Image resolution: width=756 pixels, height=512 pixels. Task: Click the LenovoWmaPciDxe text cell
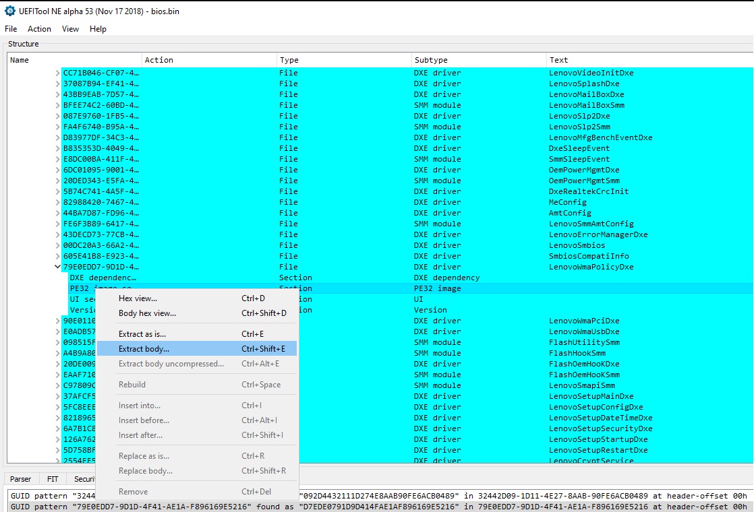(x=584, y=321)
